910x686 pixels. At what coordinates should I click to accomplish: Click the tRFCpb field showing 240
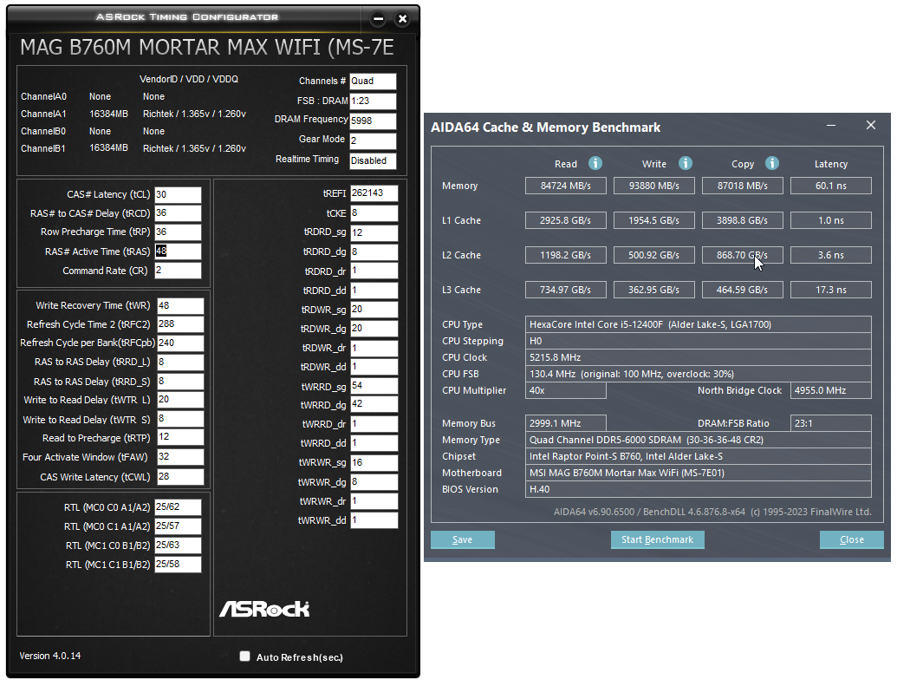click(x=180, y=343)
